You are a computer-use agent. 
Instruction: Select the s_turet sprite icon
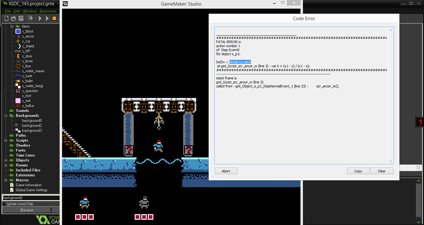[18, 76]
